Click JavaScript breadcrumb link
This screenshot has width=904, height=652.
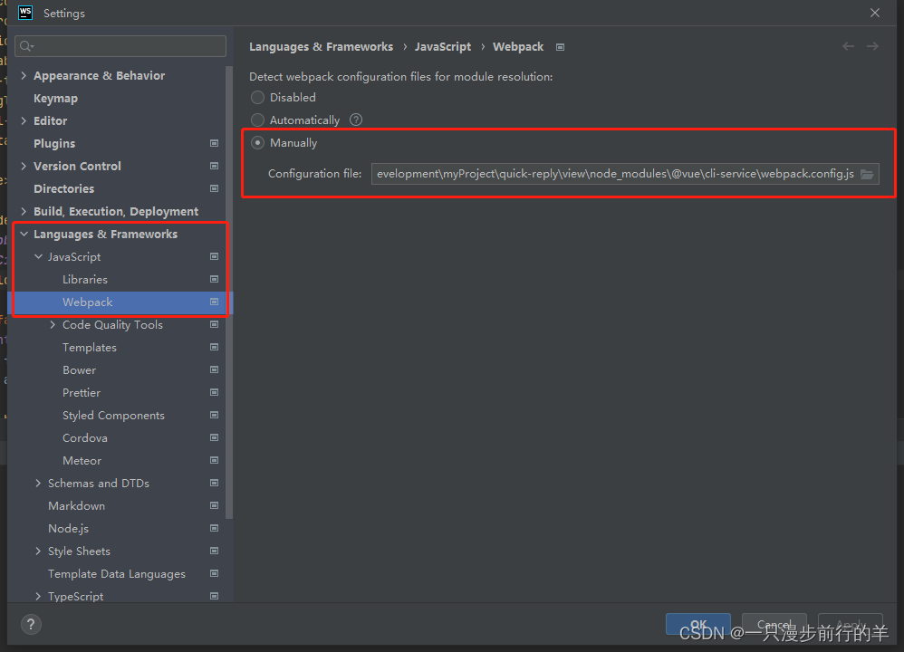point(442,47)
